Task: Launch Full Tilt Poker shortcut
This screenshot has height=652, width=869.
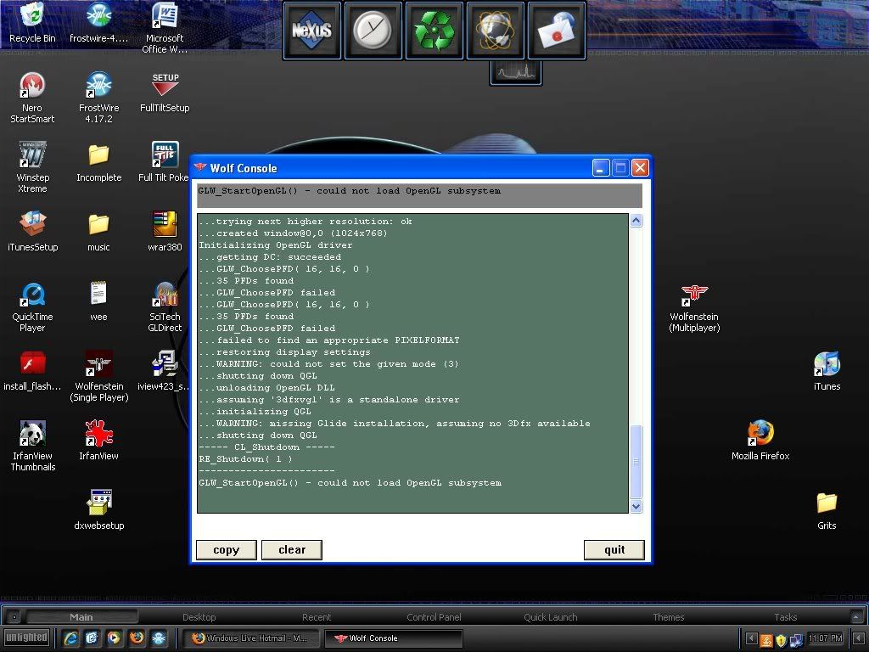Action: [164, 162]
